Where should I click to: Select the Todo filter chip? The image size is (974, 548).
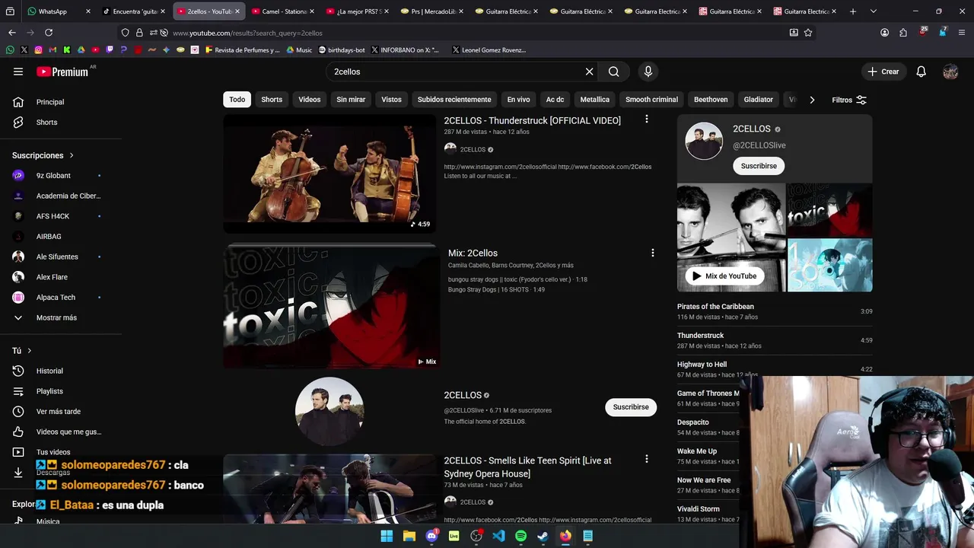click(237, 100)
